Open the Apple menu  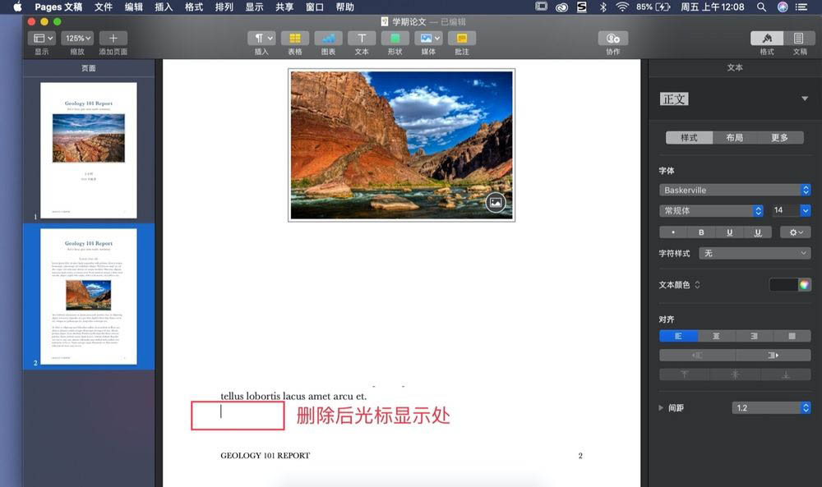point(17,7)
